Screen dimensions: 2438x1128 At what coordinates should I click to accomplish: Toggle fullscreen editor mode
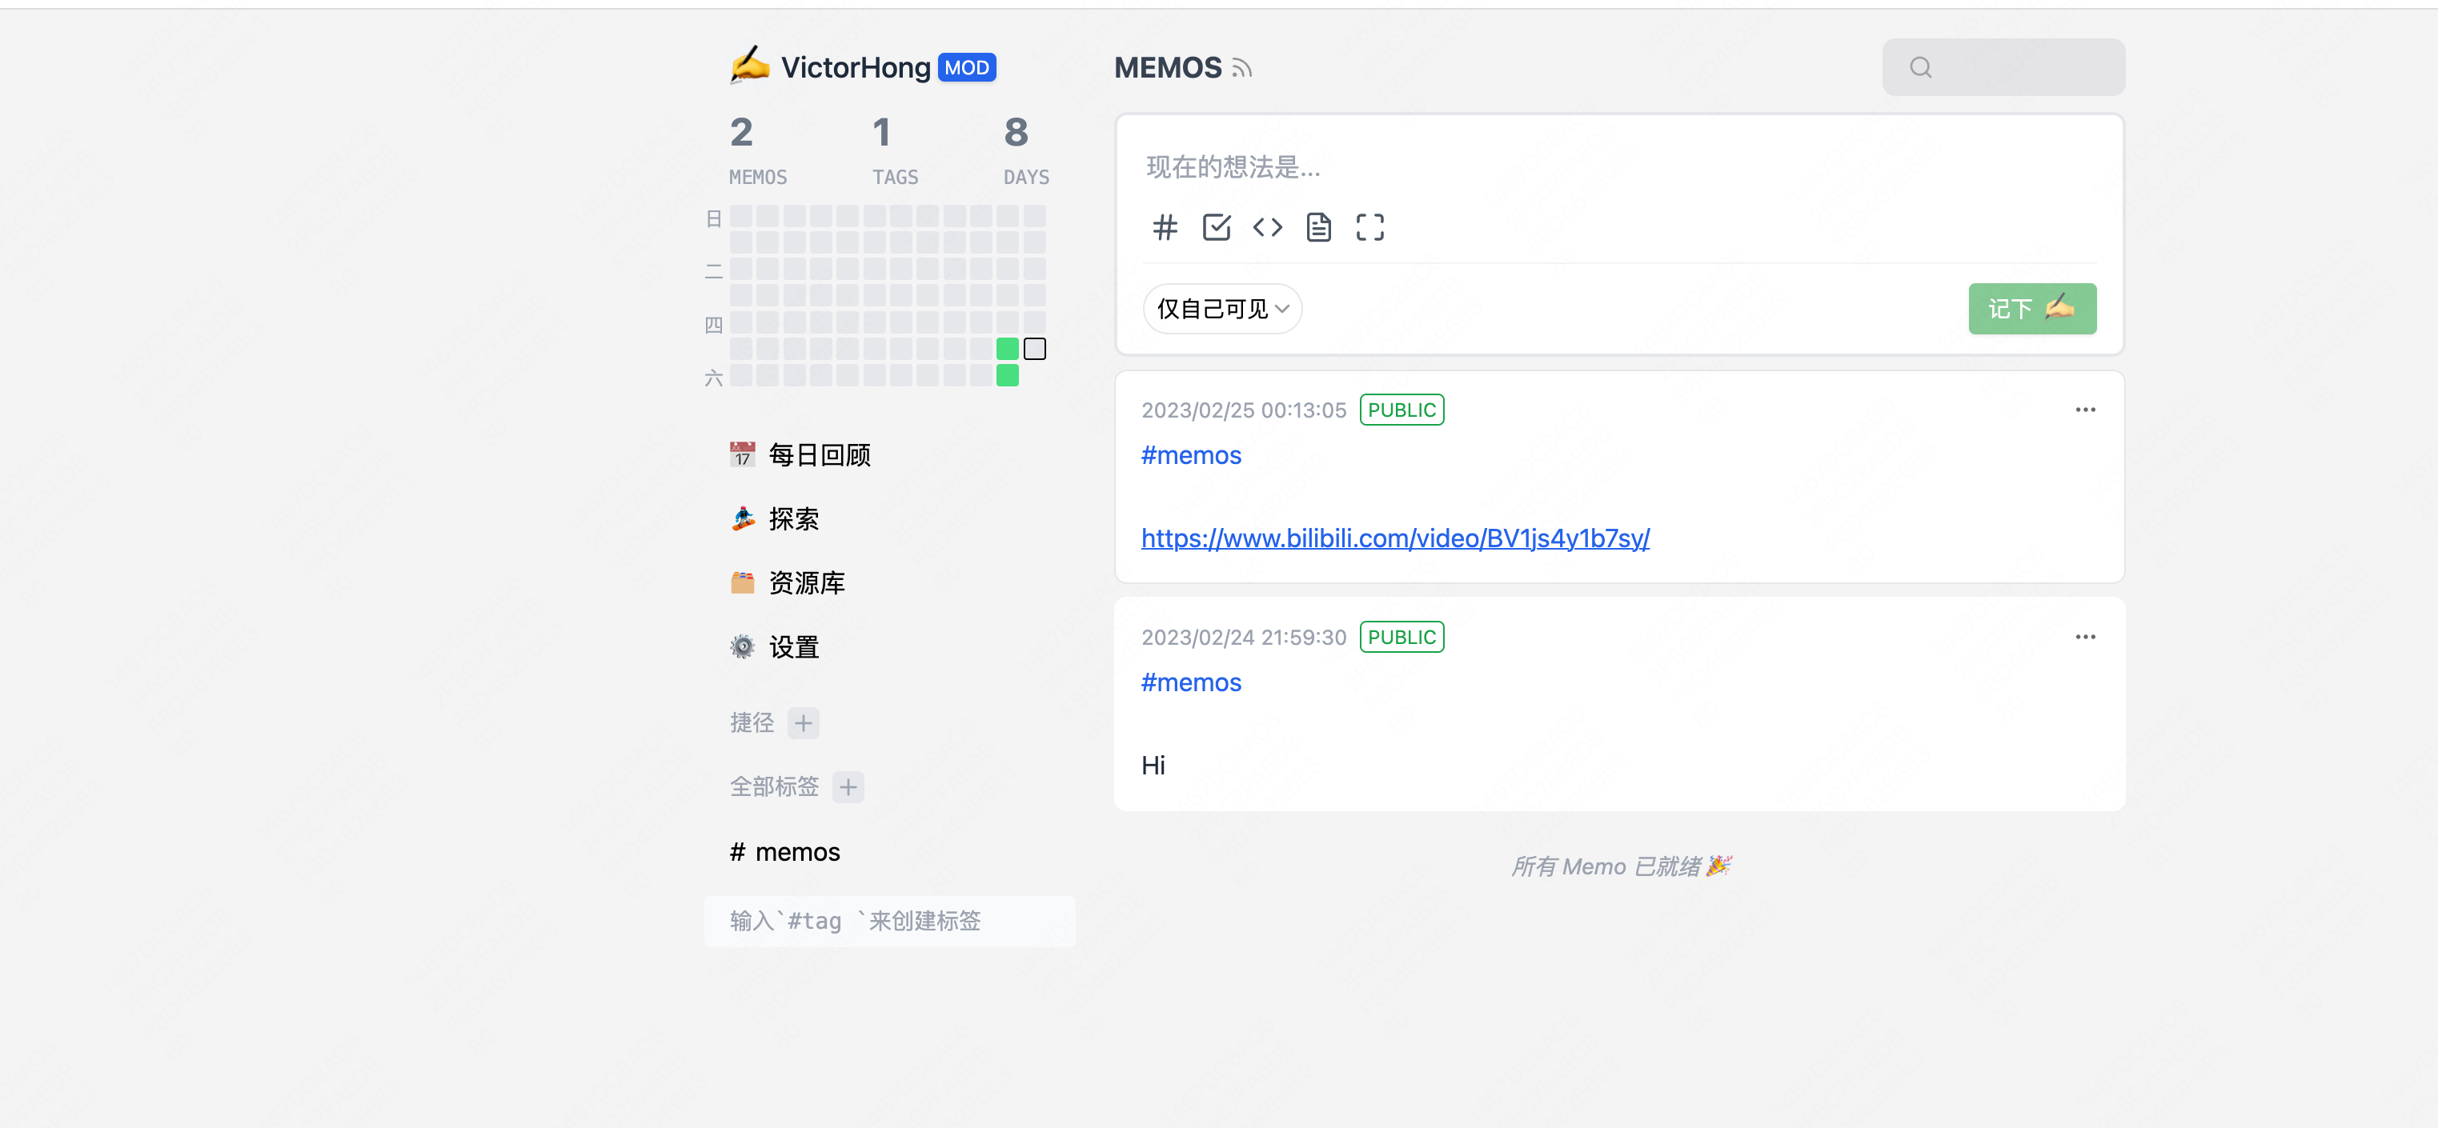(x=1369, y=227)
